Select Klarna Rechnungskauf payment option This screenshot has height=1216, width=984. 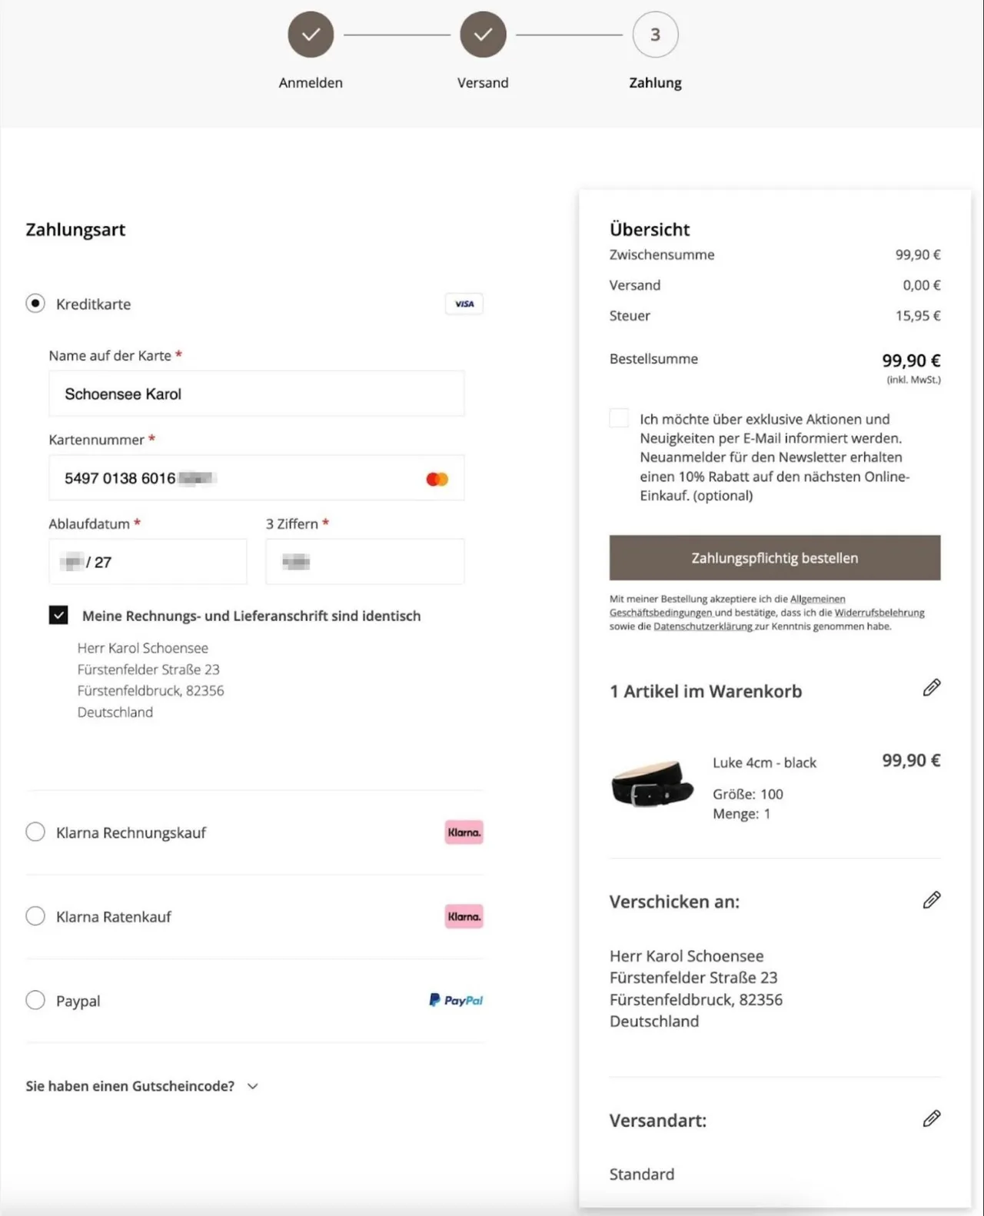pyautogui.click(x=35, y=832)
